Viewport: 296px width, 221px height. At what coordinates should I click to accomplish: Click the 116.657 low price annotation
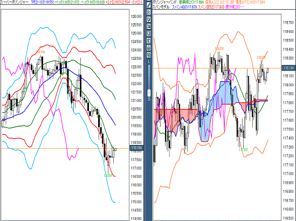108,176
